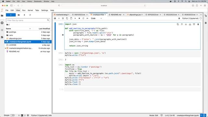Delete the active cell with the trash icon
Screen dimensions: 208x117
point(198,24)
